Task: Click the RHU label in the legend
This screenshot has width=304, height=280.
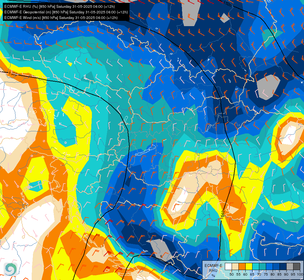Action: pyautogui.click(x=213, y=271)
